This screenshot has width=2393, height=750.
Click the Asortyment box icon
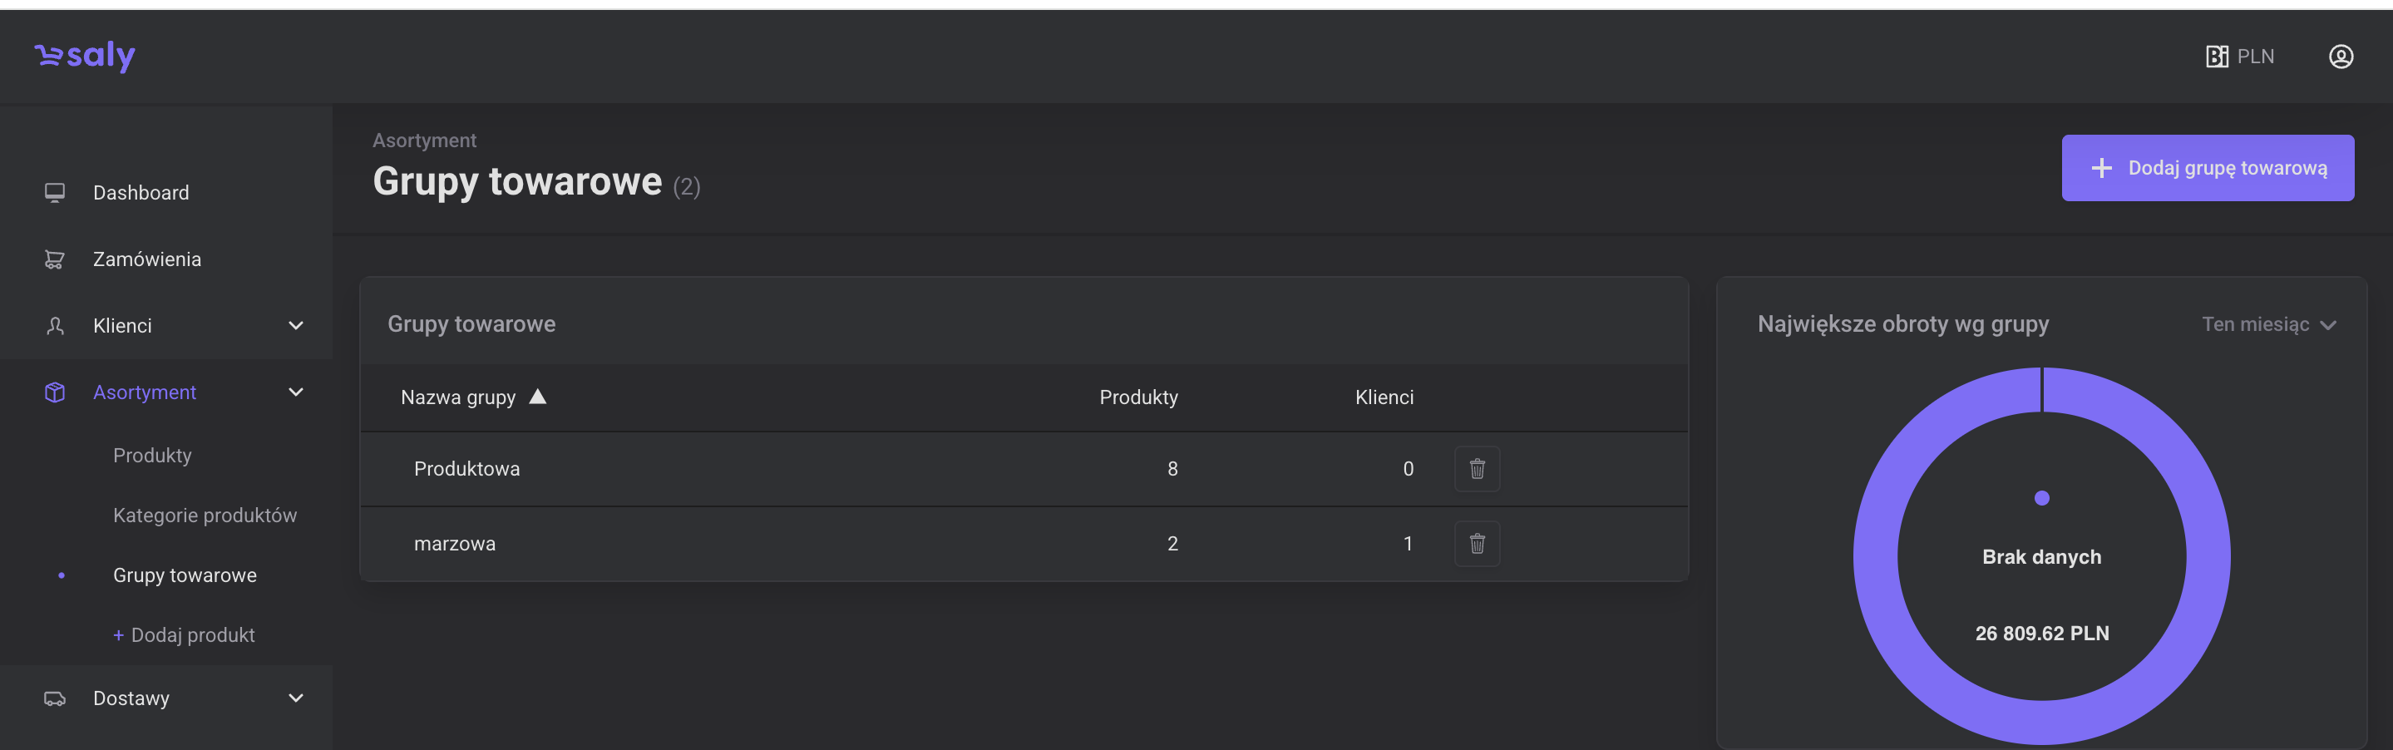[55, 392]
